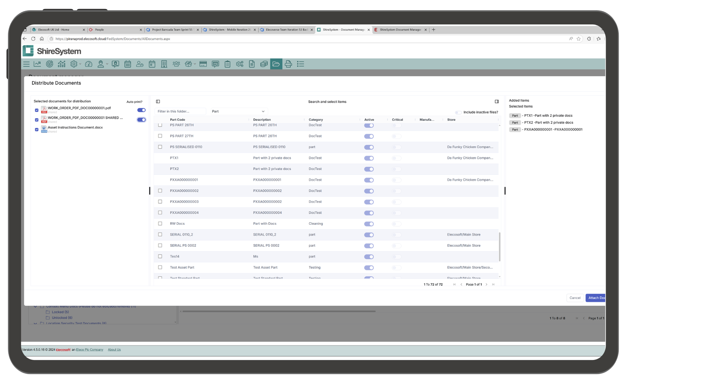The height and width of the screenshot is (383, 706).
Task: Click the building icon in toolbar
Action: pos(164,64)
